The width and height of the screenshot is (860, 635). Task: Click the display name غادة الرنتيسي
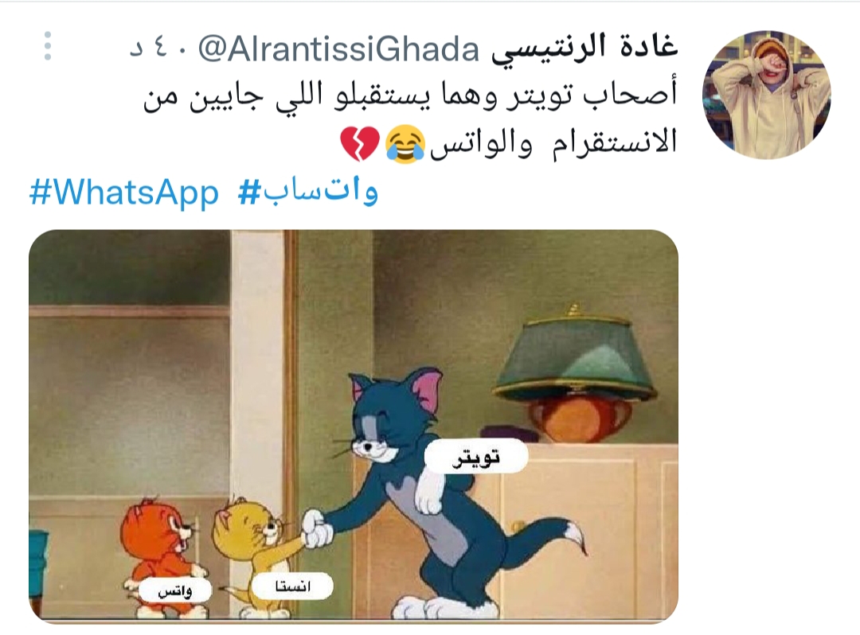click(x=584, y=49)
